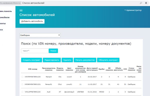
Task: Click the Редактировать button
Action: tap(52, 60)
